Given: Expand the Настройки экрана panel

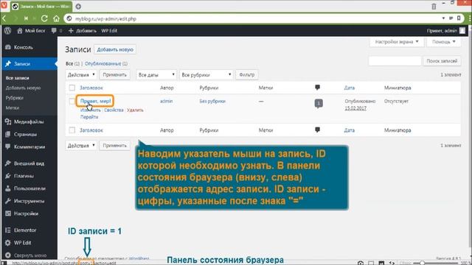Looking at the screenshot, I should (x=397, y=42).
